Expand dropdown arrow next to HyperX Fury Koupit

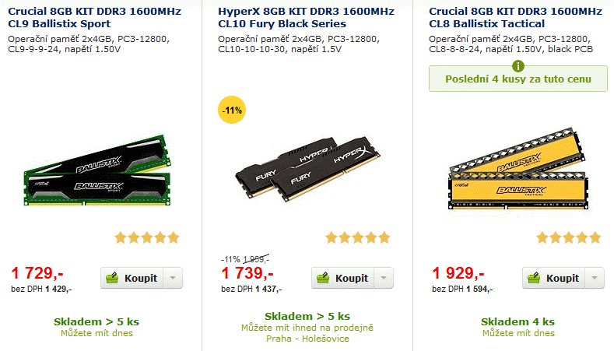(384, 278)
